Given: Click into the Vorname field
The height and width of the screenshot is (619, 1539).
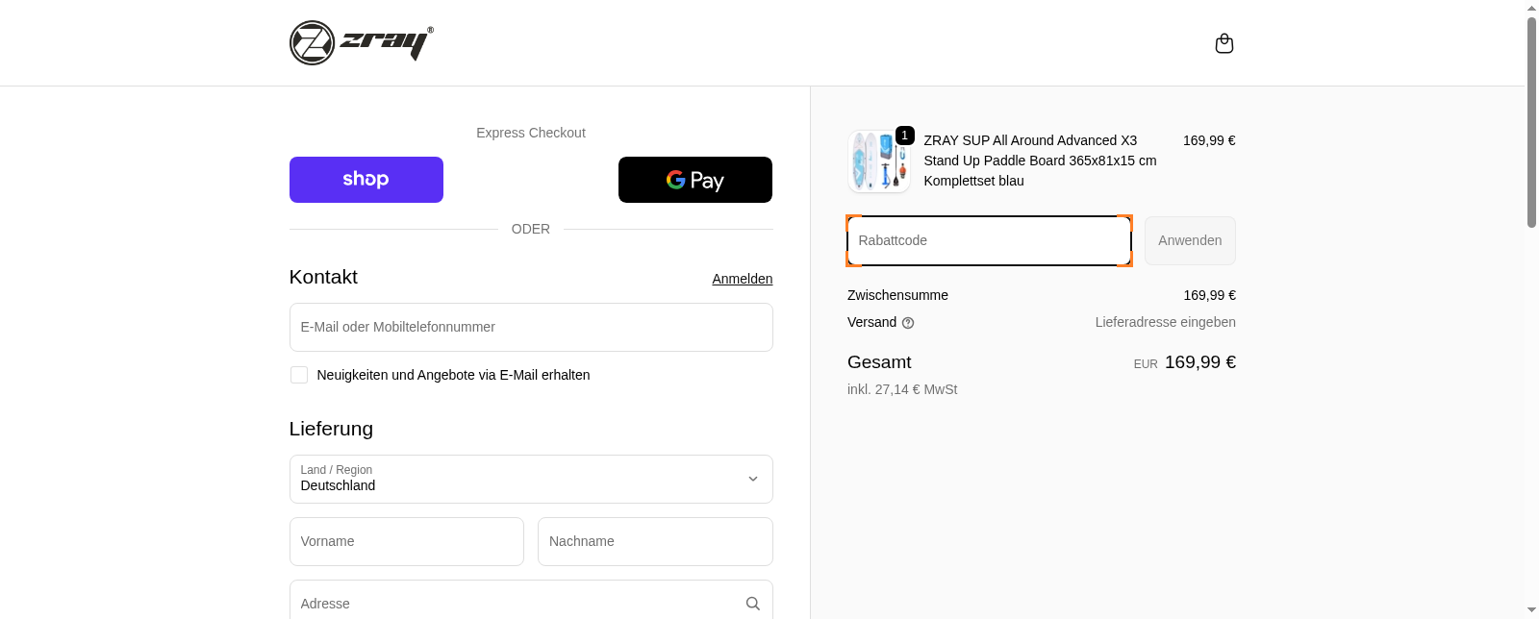Looking at the screenshot, I should pyautogui.click(x=407, y=541).
